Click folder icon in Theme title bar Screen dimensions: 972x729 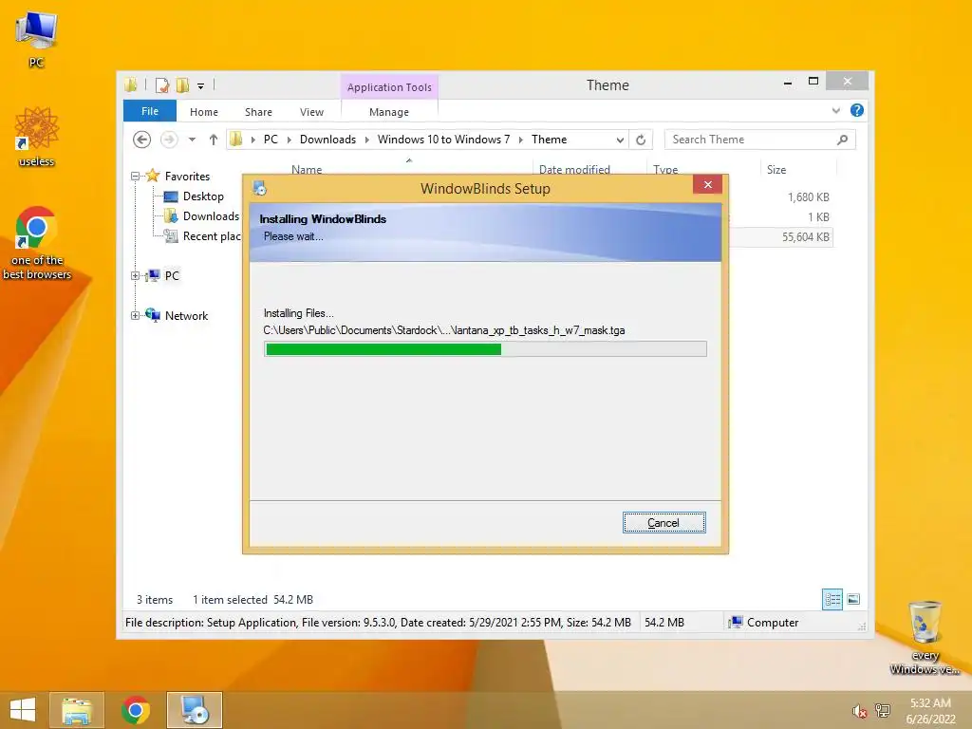tap(131, 84)
